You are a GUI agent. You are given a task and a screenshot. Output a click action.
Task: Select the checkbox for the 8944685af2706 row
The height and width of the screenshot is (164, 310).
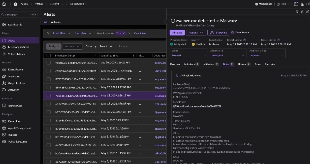49,88
